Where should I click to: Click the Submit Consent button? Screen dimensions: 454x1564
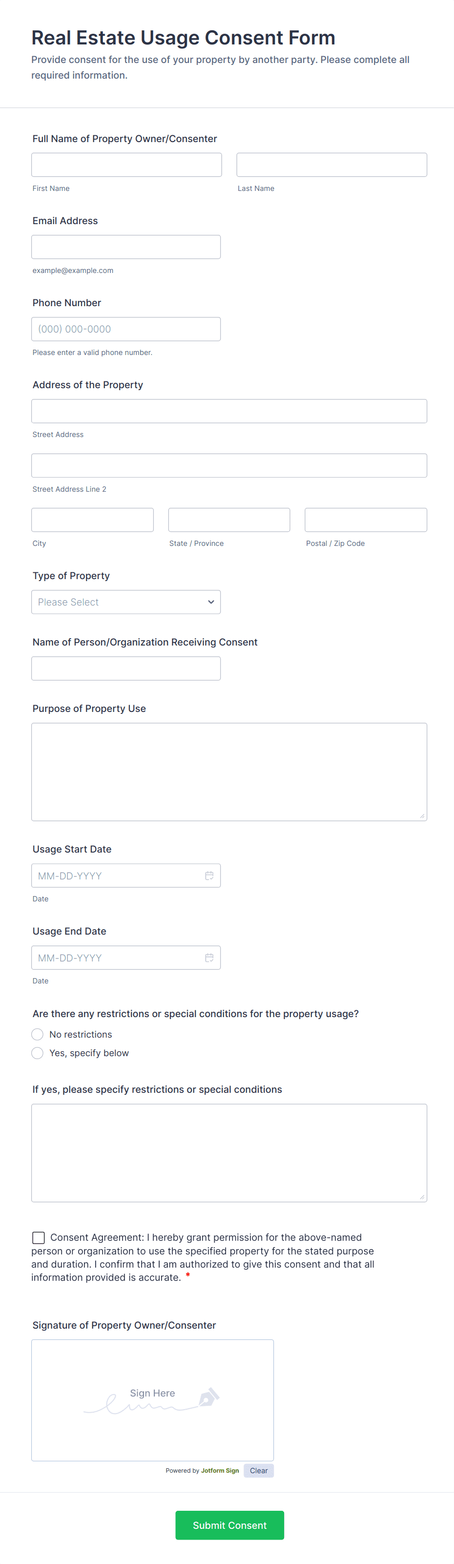(x=229, y=1524)
